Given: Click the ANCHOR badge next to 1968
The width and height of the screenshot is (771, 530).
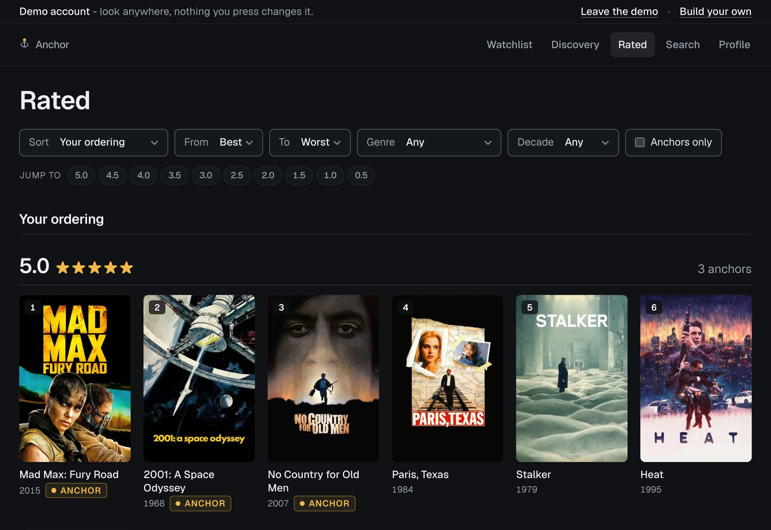Looking at the screenshot, I should pos(200,503).
